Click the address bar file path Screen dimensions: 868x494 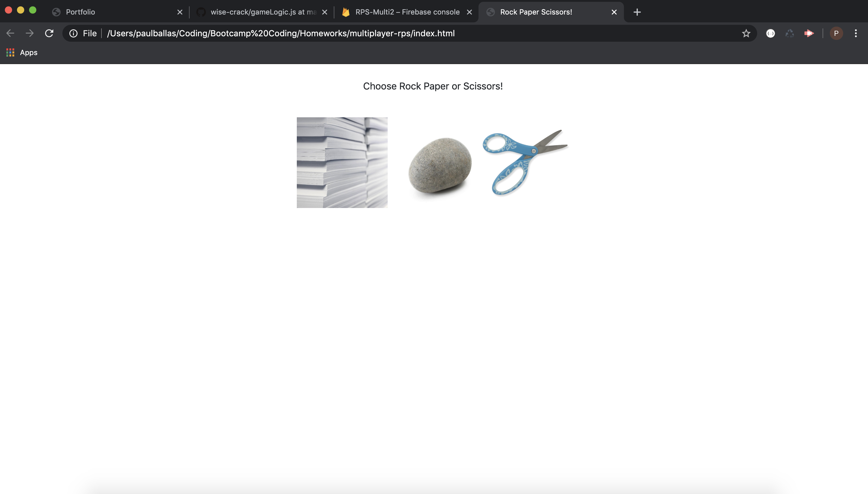[x=281, y=33]
